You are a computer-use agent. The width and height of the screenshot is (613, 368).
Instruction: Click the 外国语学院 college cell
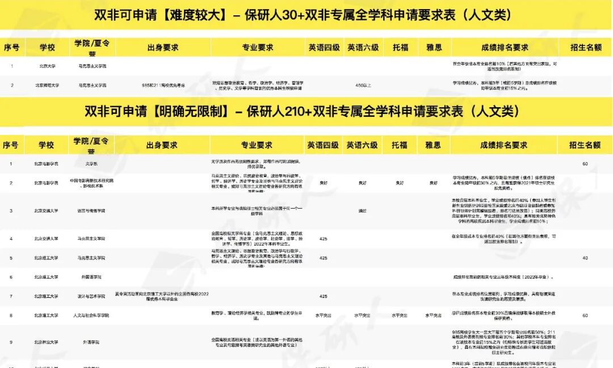(91, 277)
